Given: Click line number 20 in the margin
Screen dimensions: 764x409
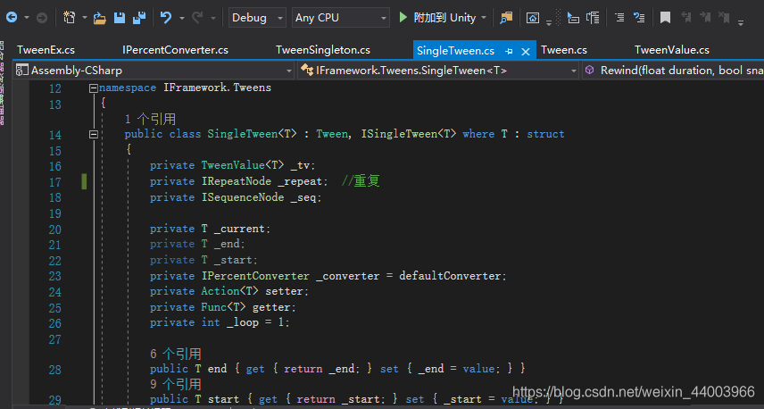Looking at the screenshot, I should click(x=55, y=230).
